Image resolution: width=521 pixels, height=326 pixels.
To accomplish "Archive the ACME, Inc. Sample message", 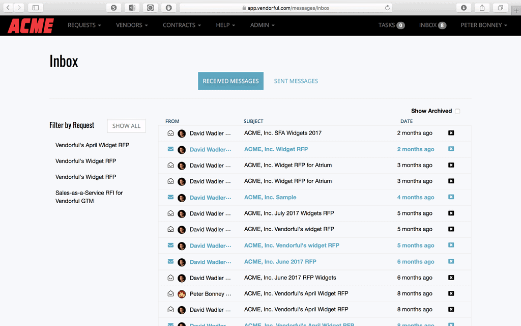I will 451,197.
